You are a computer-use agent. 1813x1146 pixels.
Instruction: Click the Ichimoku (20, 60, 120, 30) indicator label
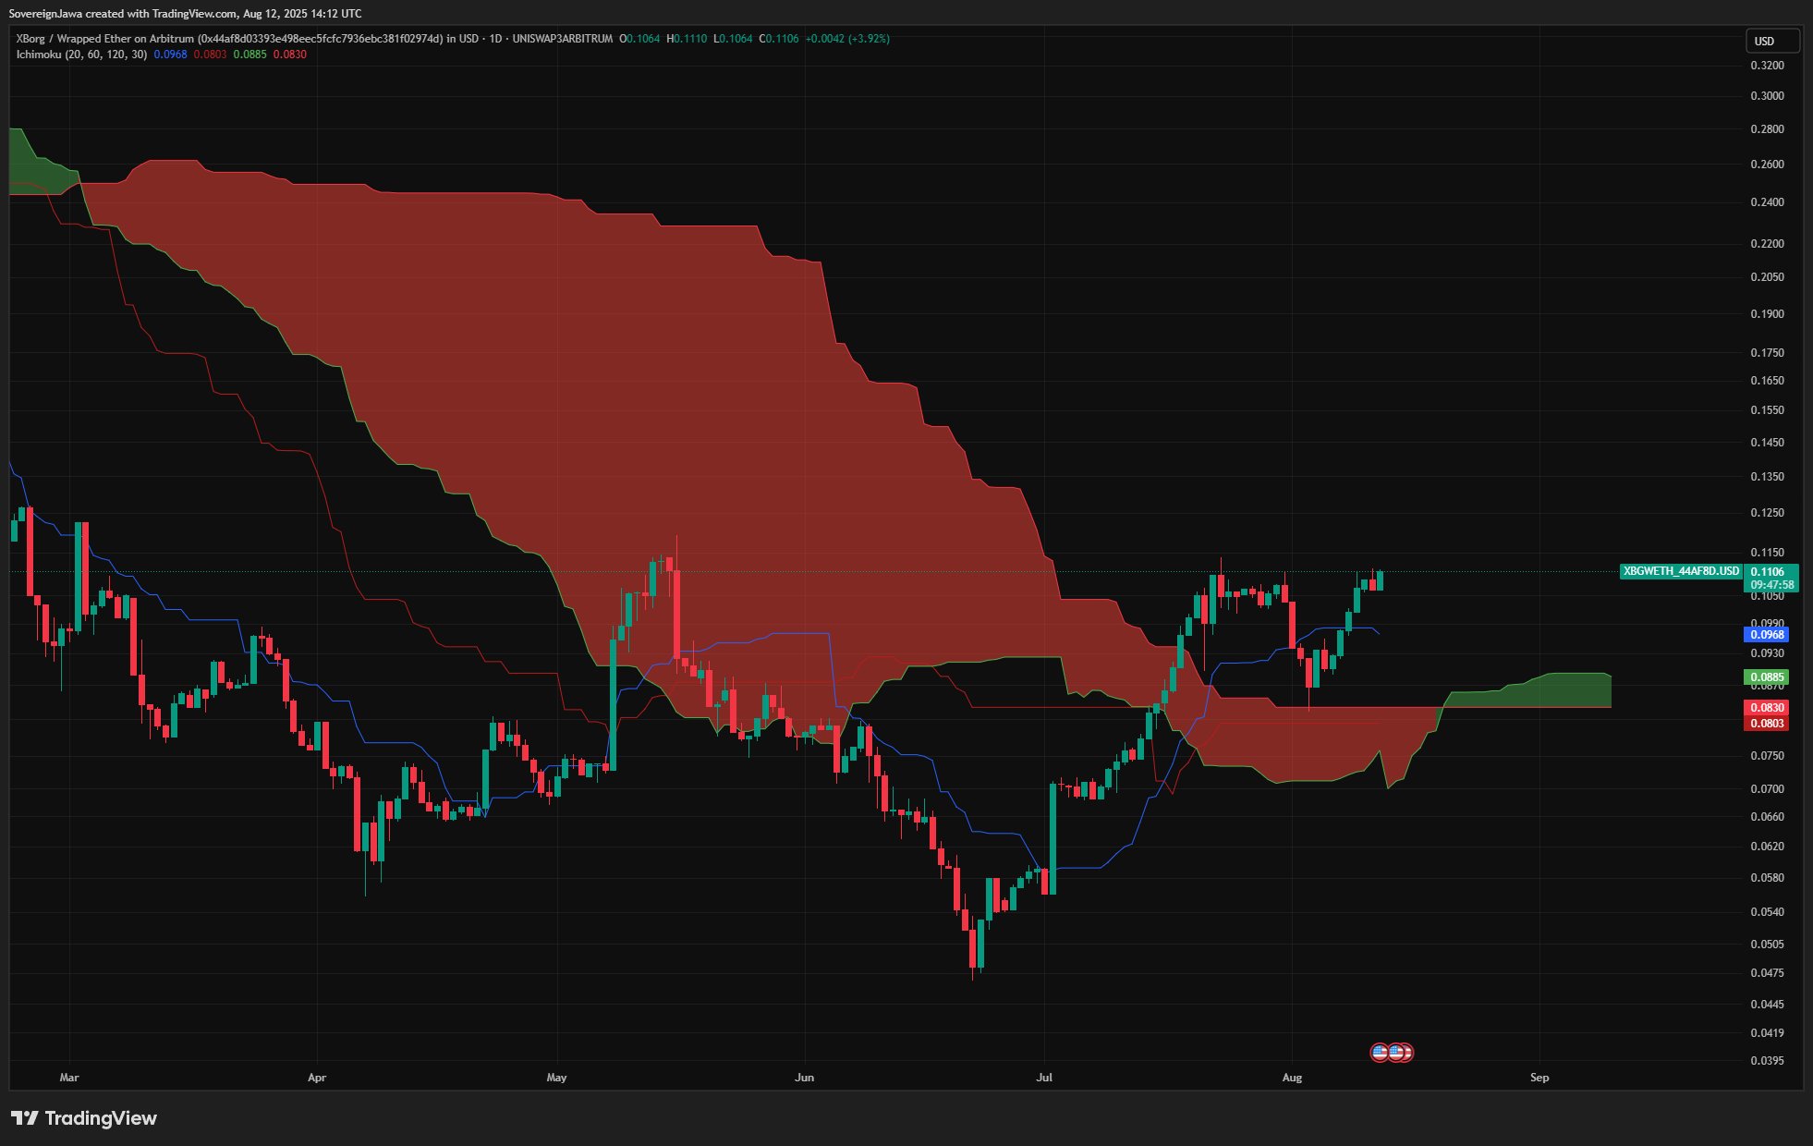[x=81, y=55]
